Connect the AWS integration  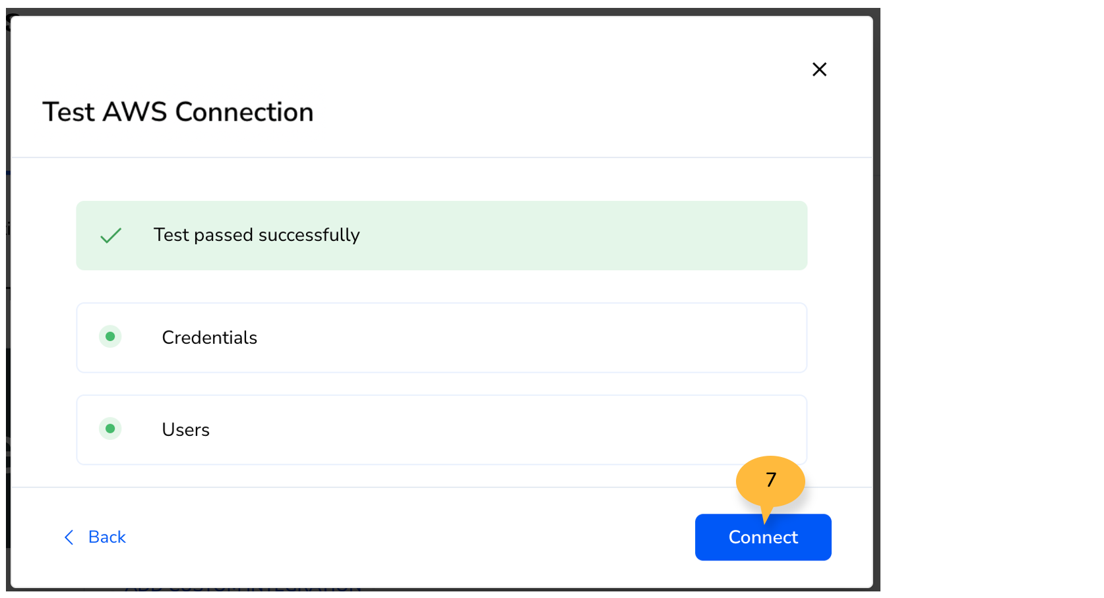[763, 537]
